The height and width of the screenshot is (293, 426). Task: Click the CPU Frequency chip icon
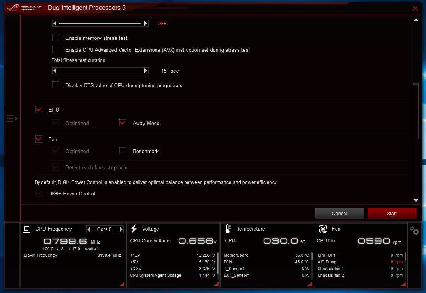[x=26, y=229]
